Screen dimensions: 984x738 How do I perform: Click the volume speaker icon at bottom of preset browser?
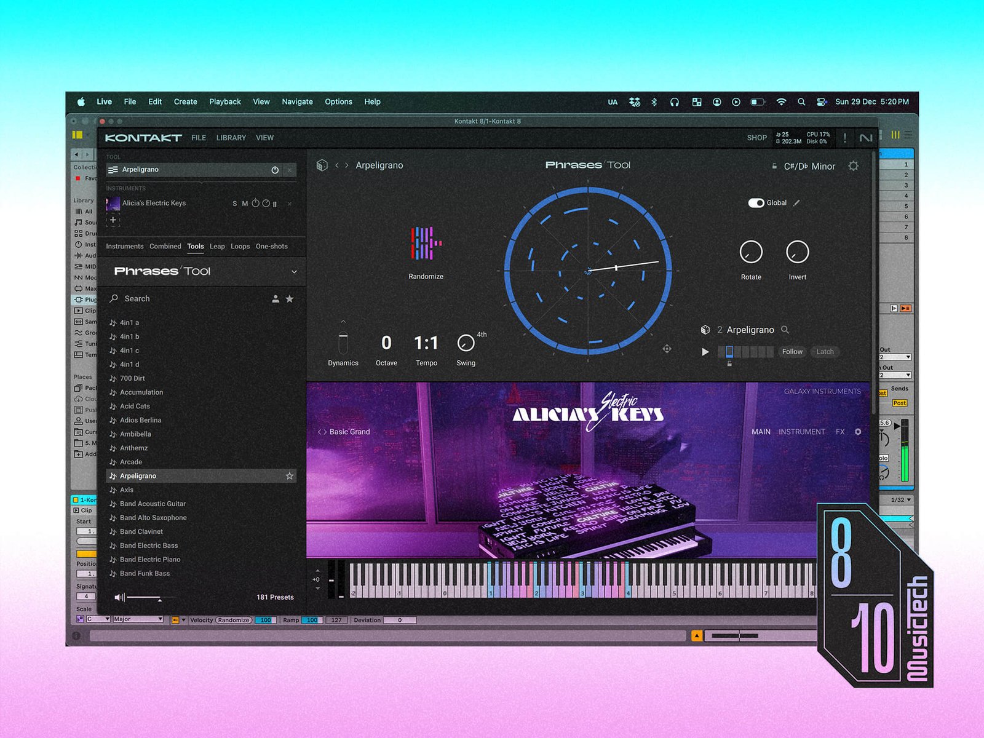pyautogui.click(x=118, y=597)
